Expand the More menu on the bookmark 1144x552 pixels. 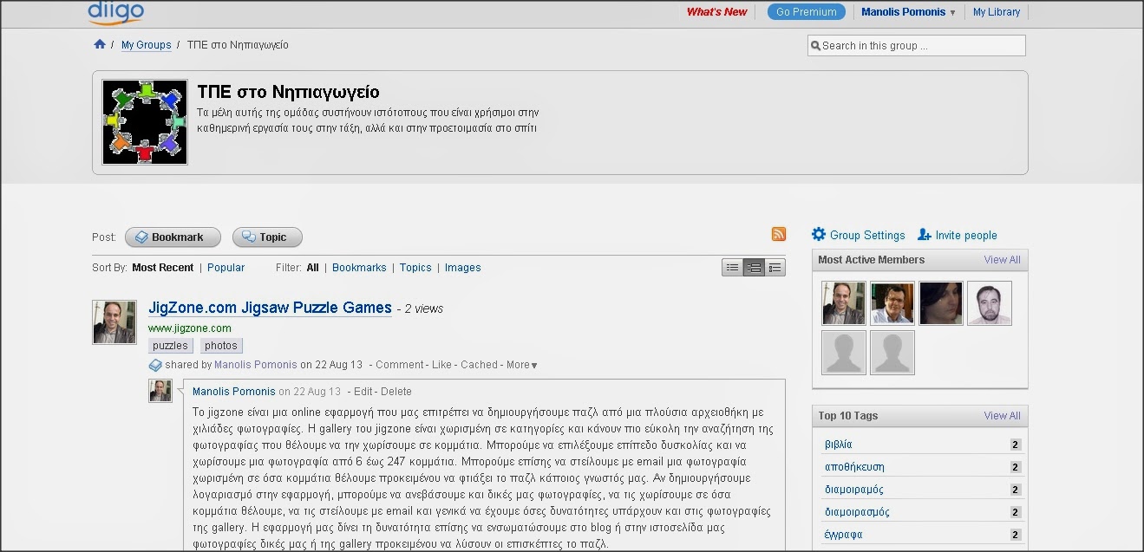tap(522, 365)
